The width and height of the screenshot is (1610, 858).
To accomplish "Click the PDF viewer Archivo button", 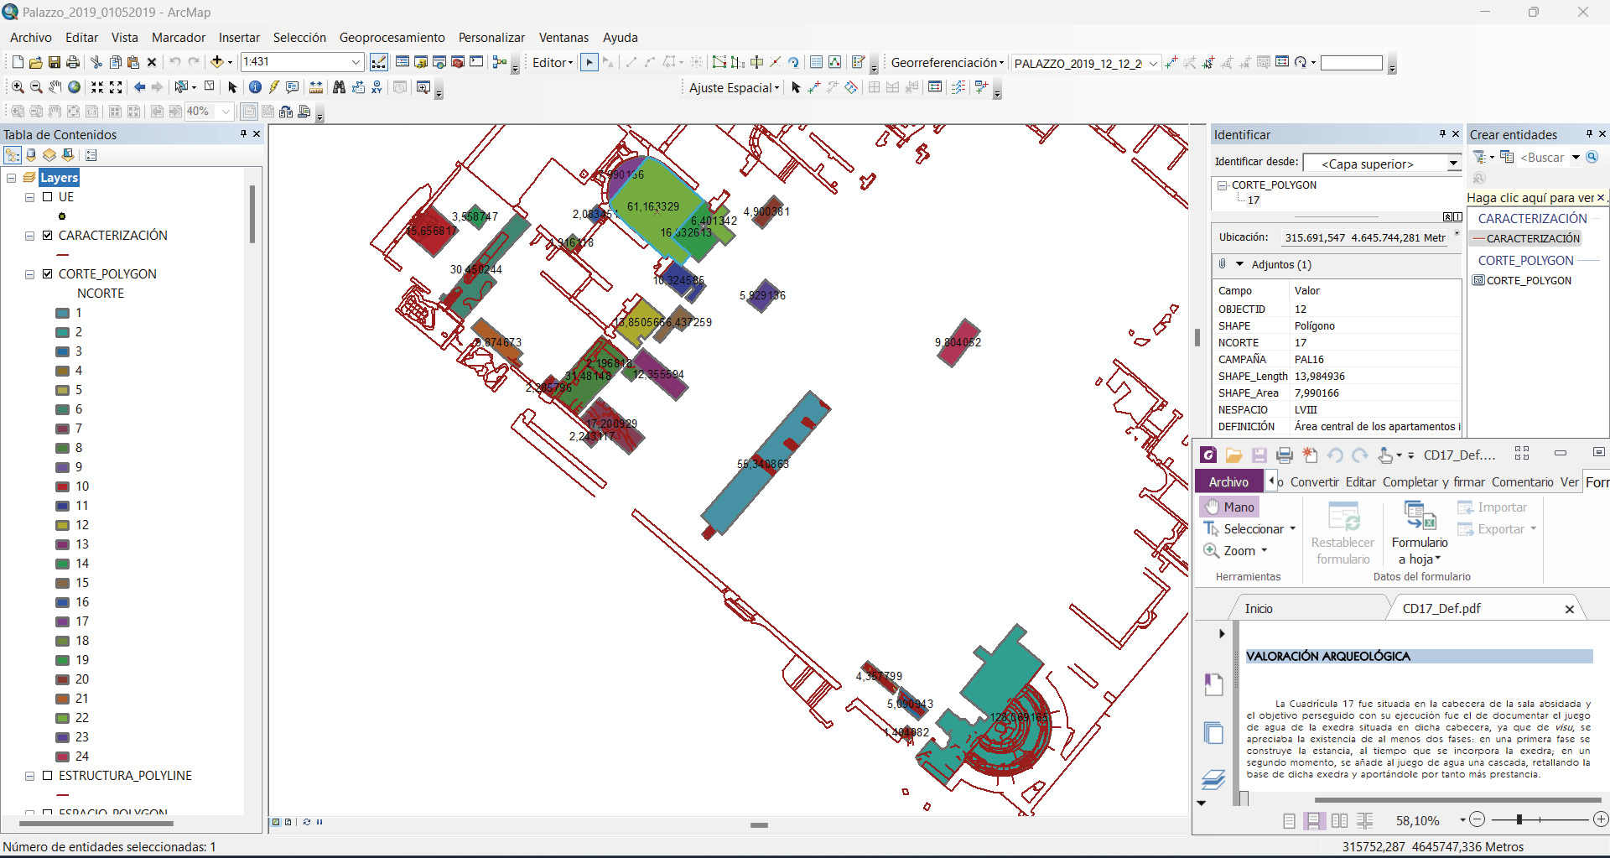I will [1228, 481].
